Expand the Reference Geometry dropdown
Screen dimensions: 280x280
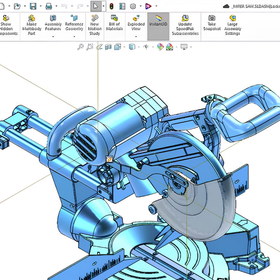[x=74, y=37]
